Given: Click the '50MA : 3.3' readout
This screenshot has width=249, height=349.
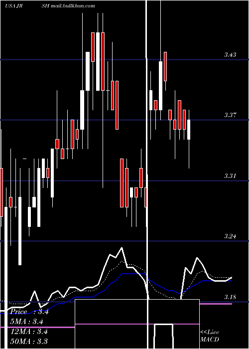Looking at the screenshot, I should 29,341.
